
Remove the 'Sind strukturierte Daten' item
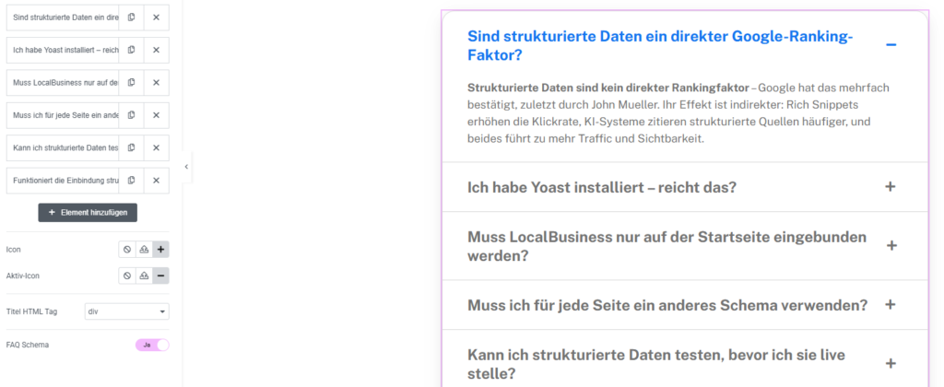click(157, 18)
